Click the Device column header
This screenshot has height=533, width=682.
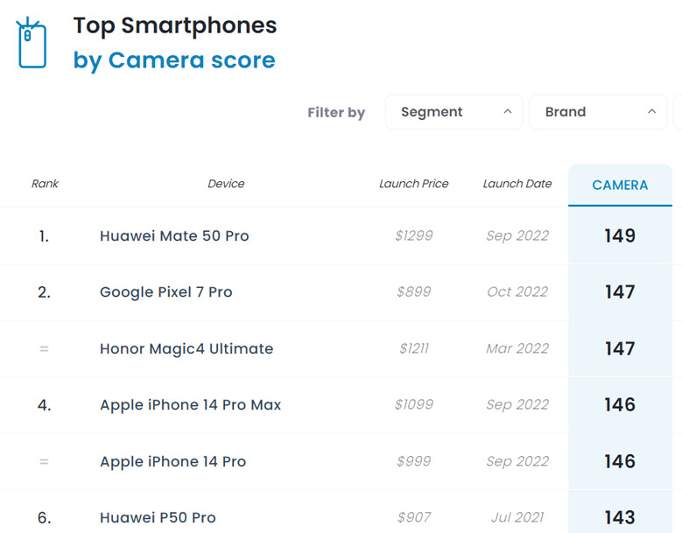pyautogui.click(x=226, y=184)
